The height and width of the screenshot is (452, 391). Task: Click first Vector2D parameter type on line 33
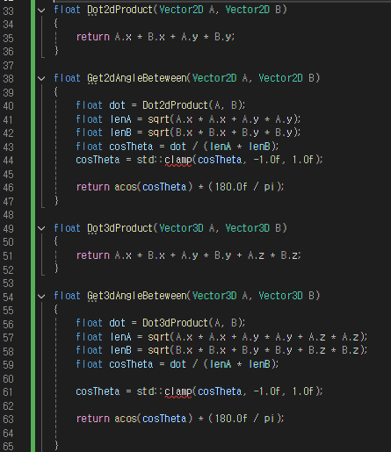tap(181, 10)
